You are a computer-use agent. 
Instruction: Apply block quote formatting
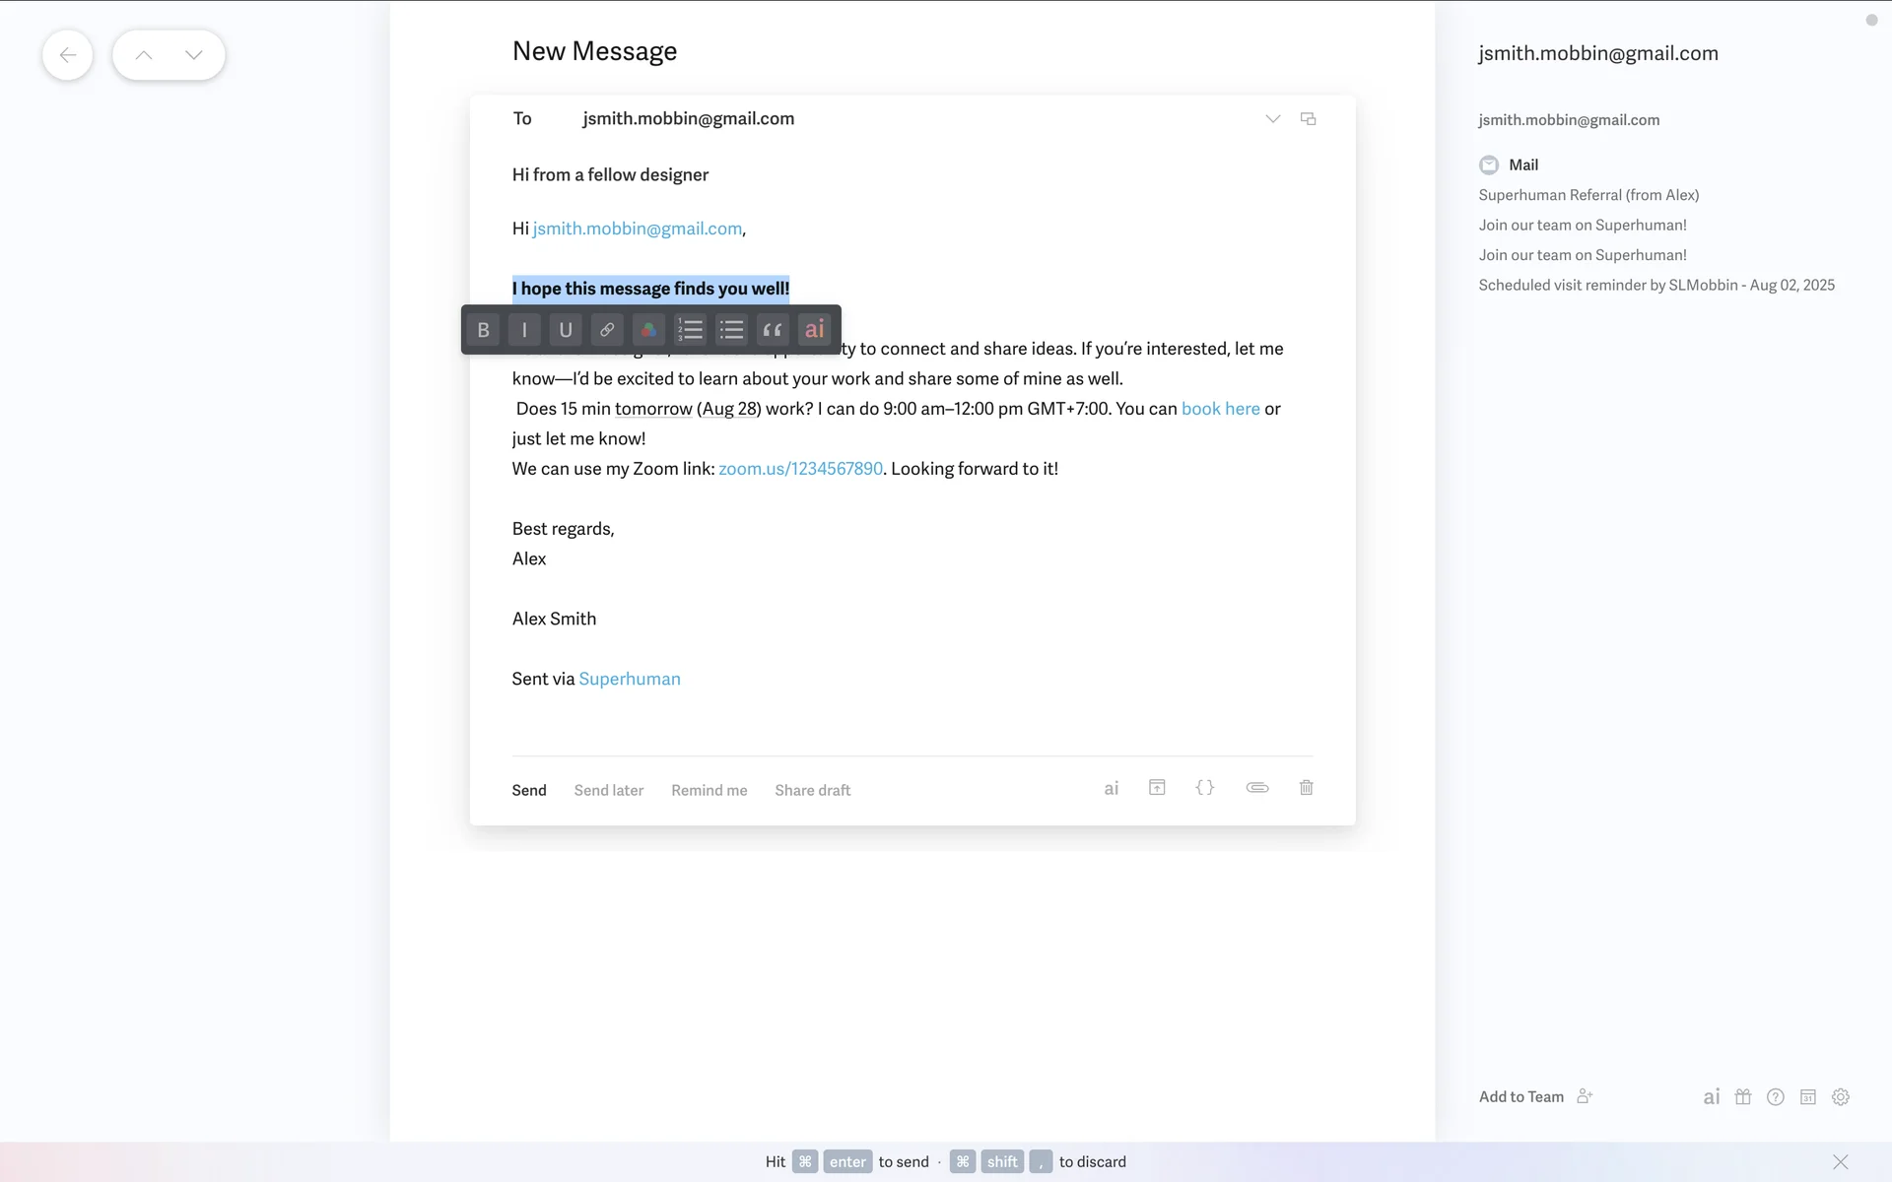pos(773,330)
